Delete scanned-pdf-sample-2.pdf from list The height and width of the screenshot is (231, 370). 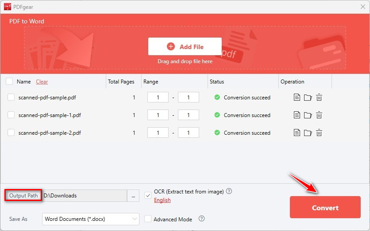[x=319, y=133]
